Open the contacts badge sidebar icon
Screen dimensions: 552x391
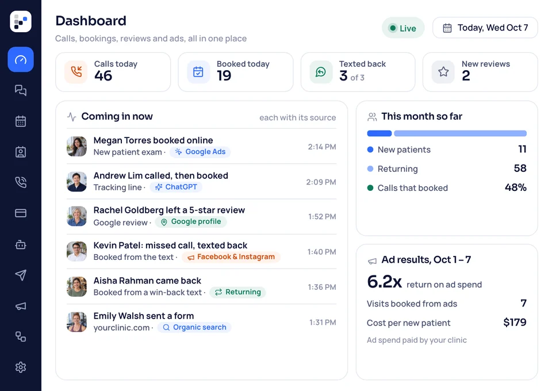pos(21,152)
